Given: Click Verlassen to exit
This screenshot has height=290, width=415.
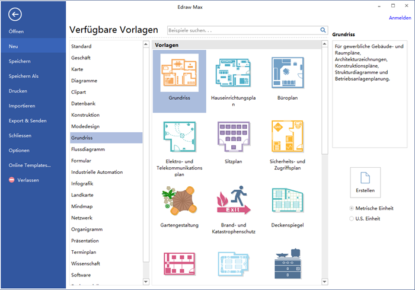Looking at the screenshot, I should 28,180.
